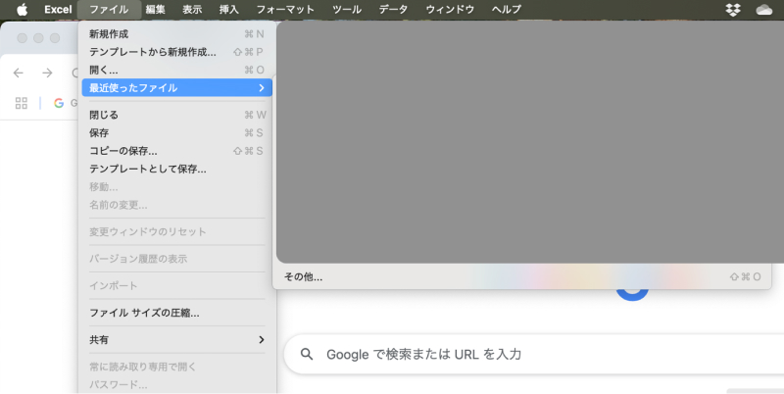This screenshot has width=784, height=394.
Task: Close the ファイル menu in the menu bar
Action: [109, 9]
